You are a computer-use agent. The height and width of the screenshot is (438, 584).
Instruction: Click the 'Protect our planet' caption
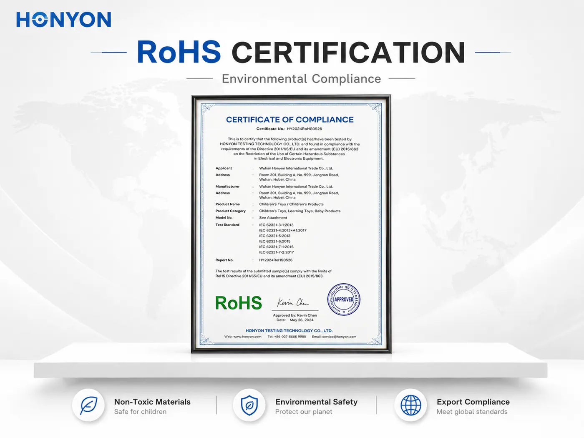click(304, 412)
